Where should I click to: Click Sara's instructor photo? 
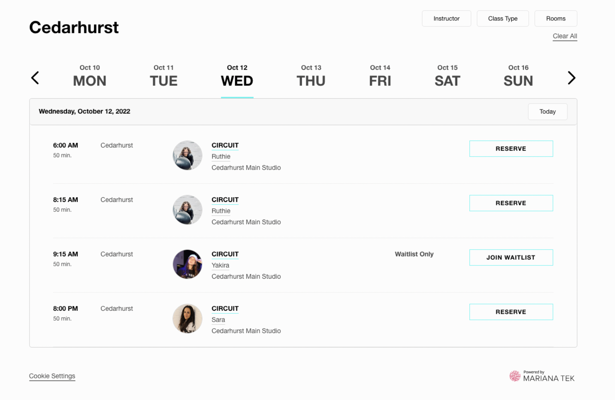(x=187, y=319)
